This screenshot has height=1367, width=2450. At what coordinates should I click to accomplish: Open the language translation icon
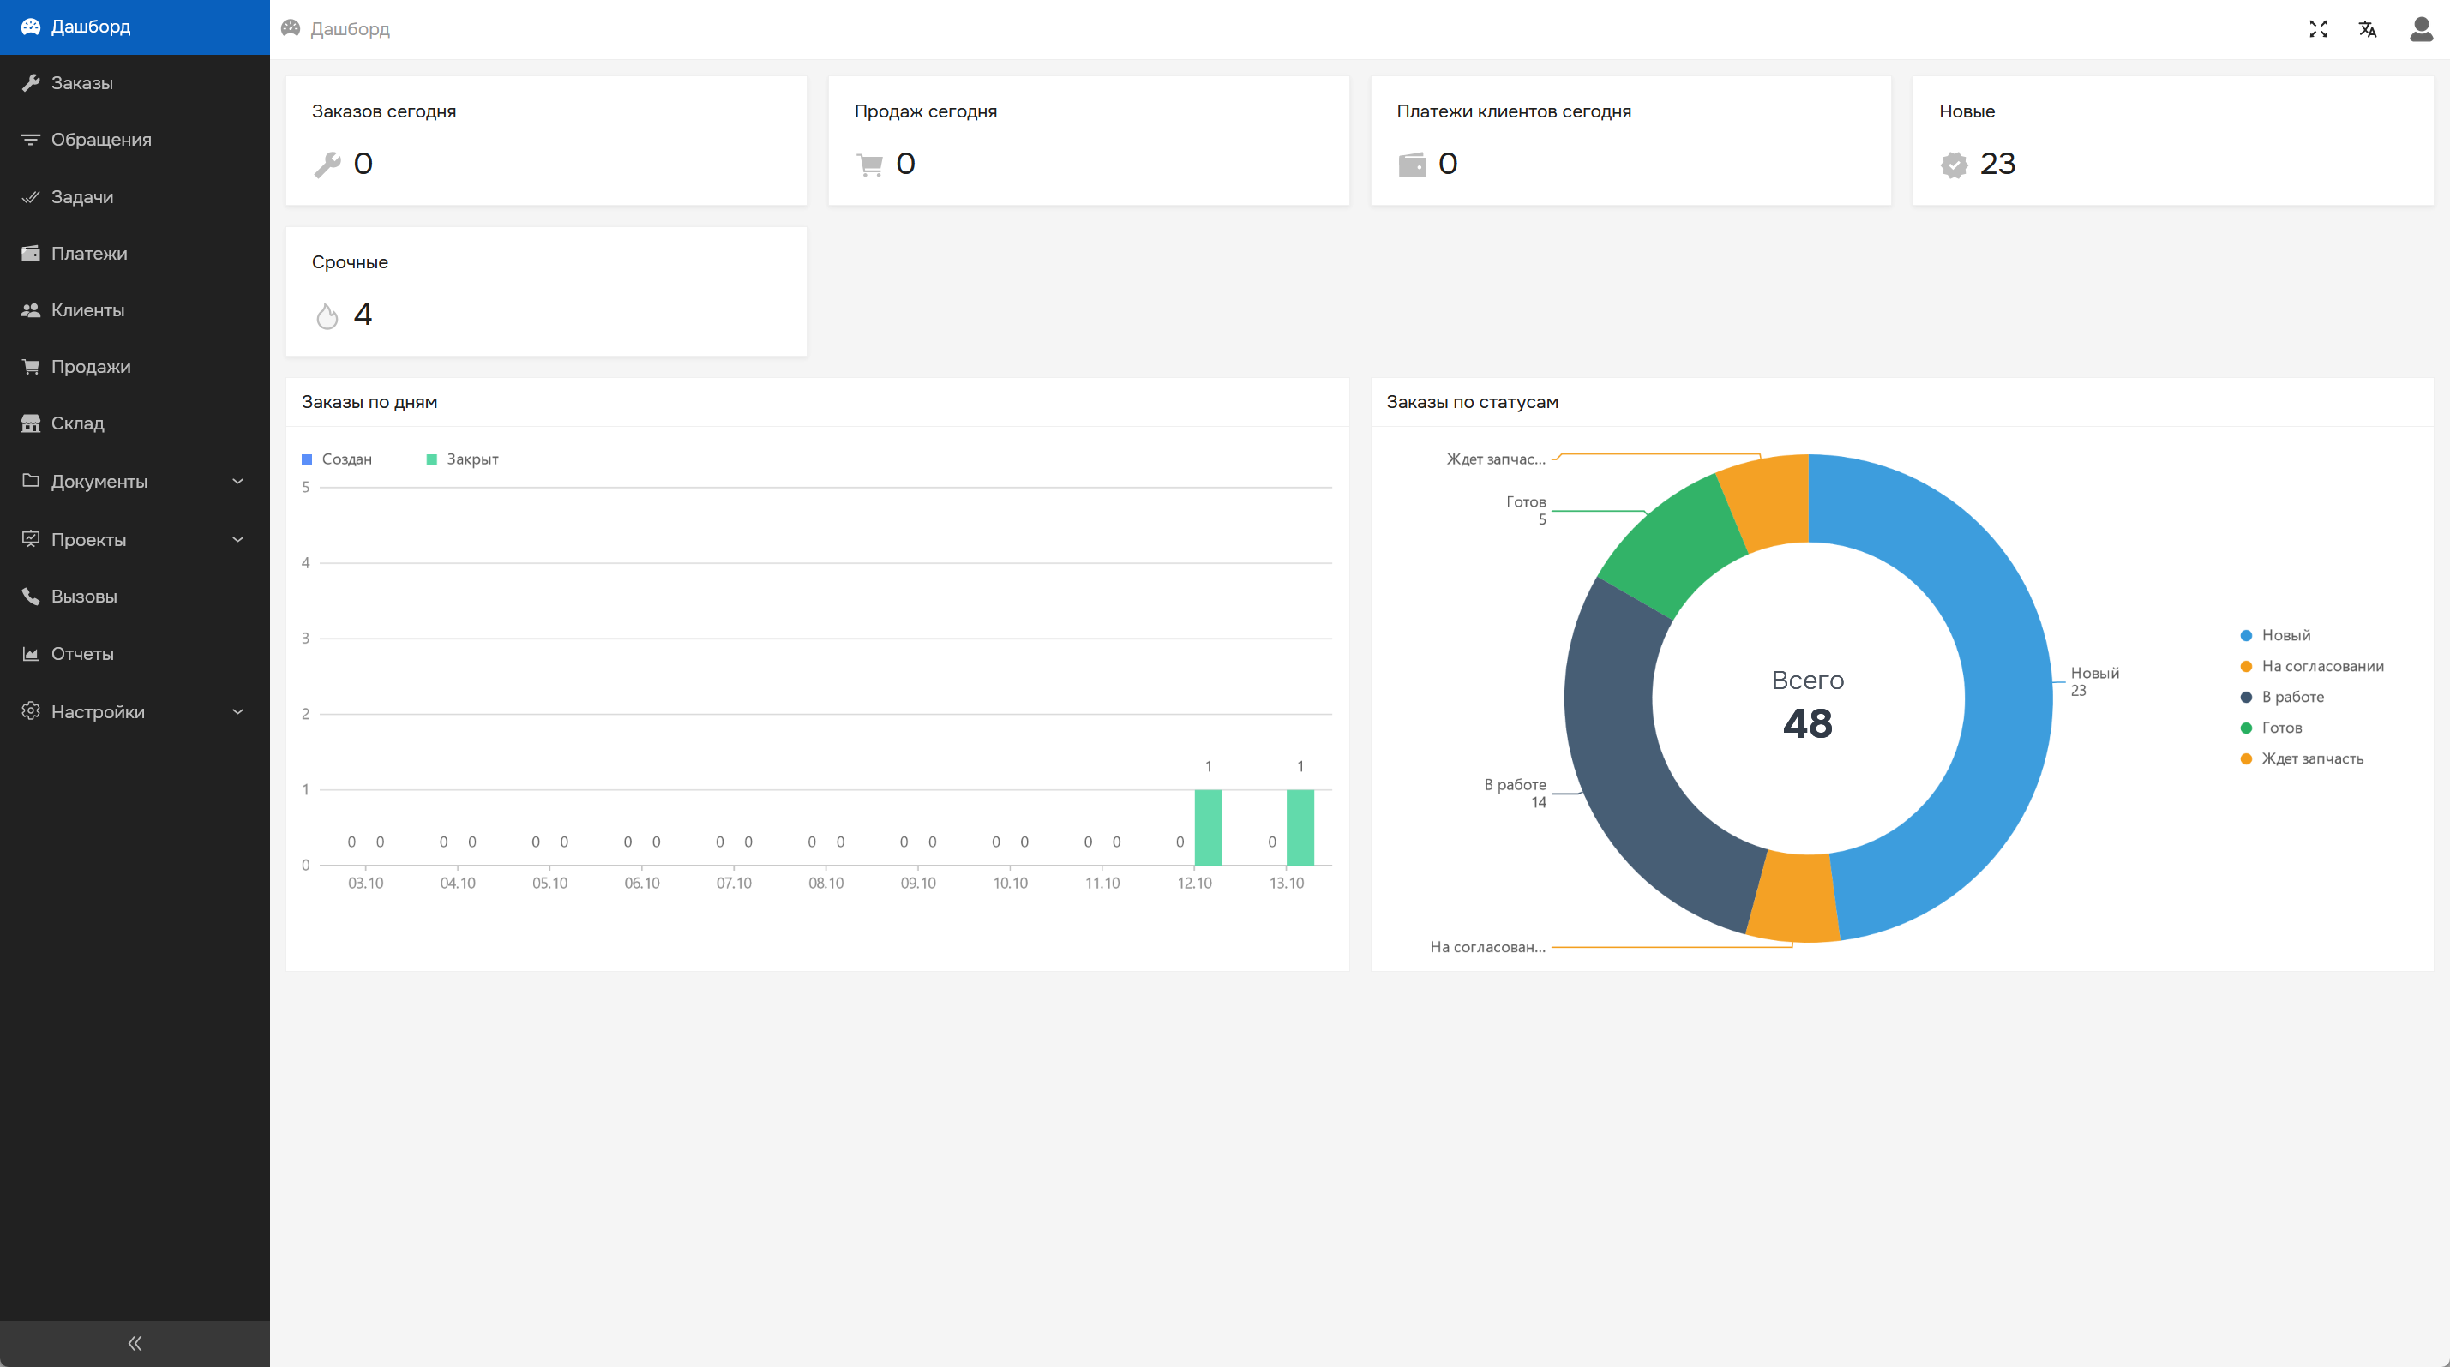tap(2367, 28)
